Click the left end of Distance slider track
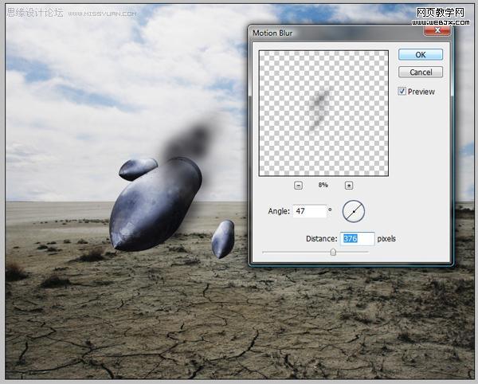Viewport: 478px width, 384px height. point(264,253)
